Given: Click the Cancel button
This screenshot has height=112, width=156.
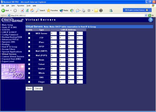Looking at the screenshot, I should pos(38,88).
